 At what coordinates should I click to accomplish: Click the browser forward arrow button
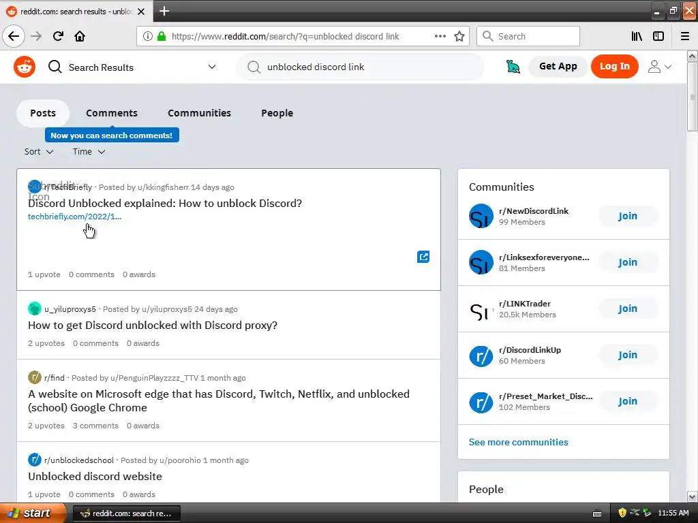[x=36, y=36]
